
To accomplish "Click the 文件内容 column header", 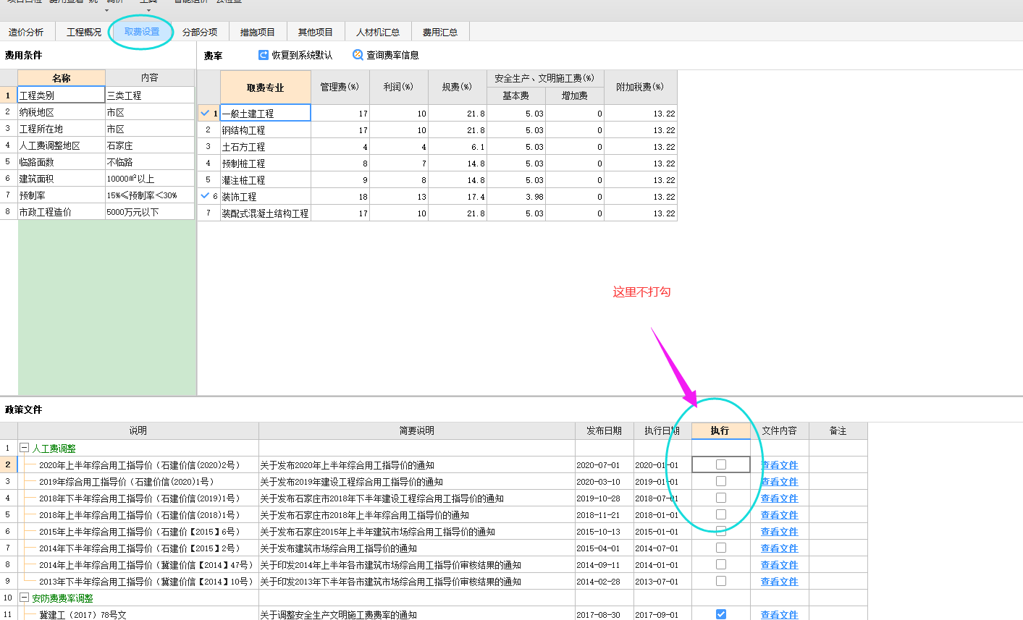I will click(x=780, y=430).
